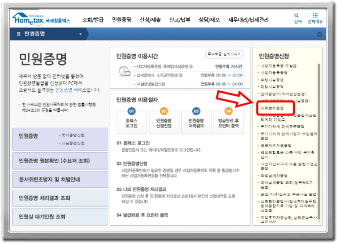The width and height of the screenshot is (337, 243).
Task: Select 국세납세증명 조회 link
Action: click(x=287, y=185)
